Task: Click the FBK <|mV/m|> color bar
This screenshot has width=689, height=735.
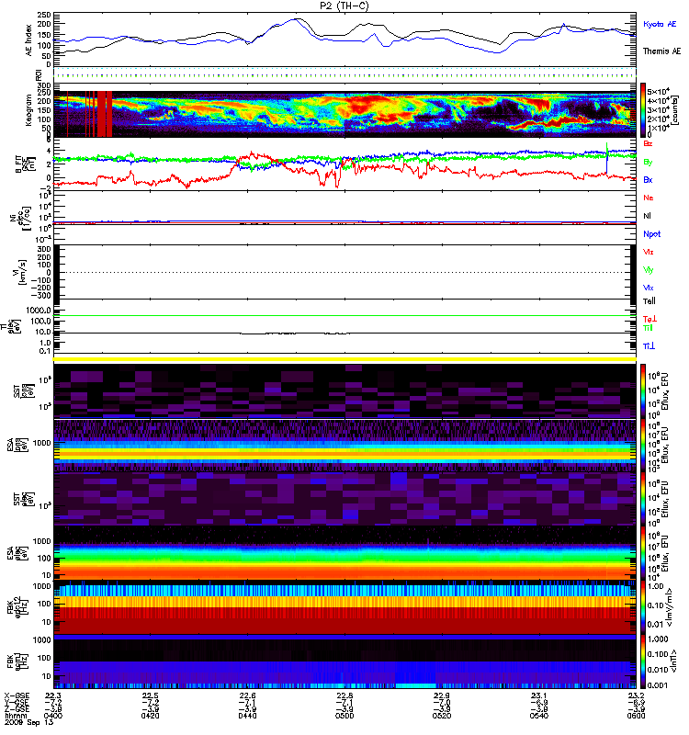Action: (643, 606)
